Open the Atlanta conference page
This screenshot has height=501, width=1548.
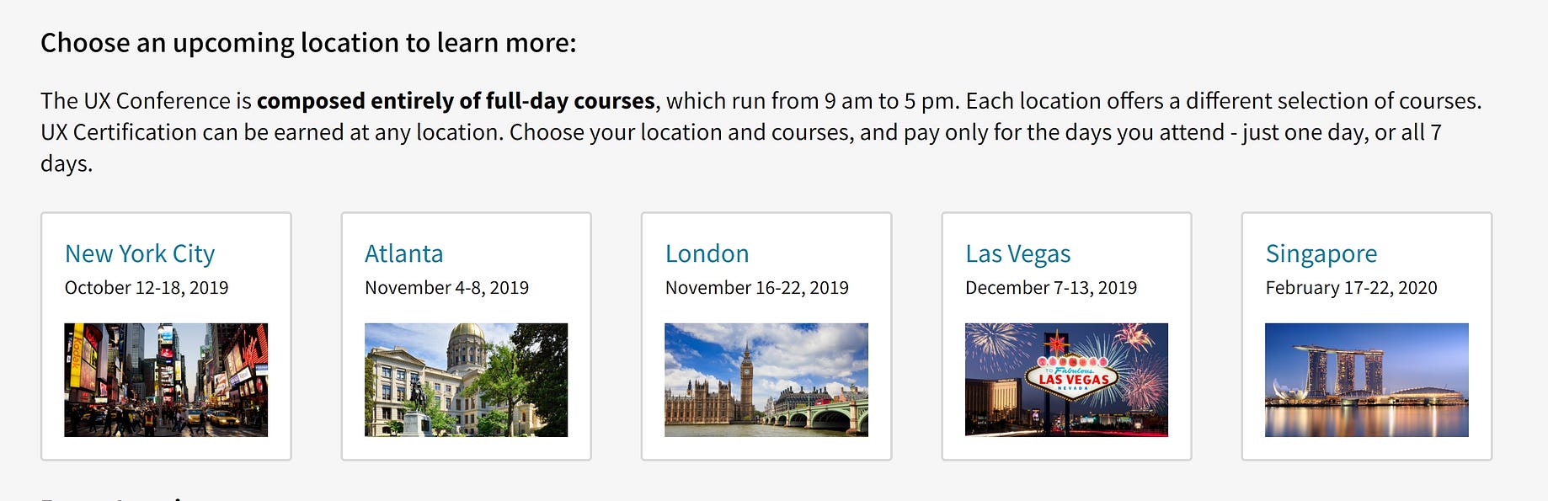(x=403, y=253)
